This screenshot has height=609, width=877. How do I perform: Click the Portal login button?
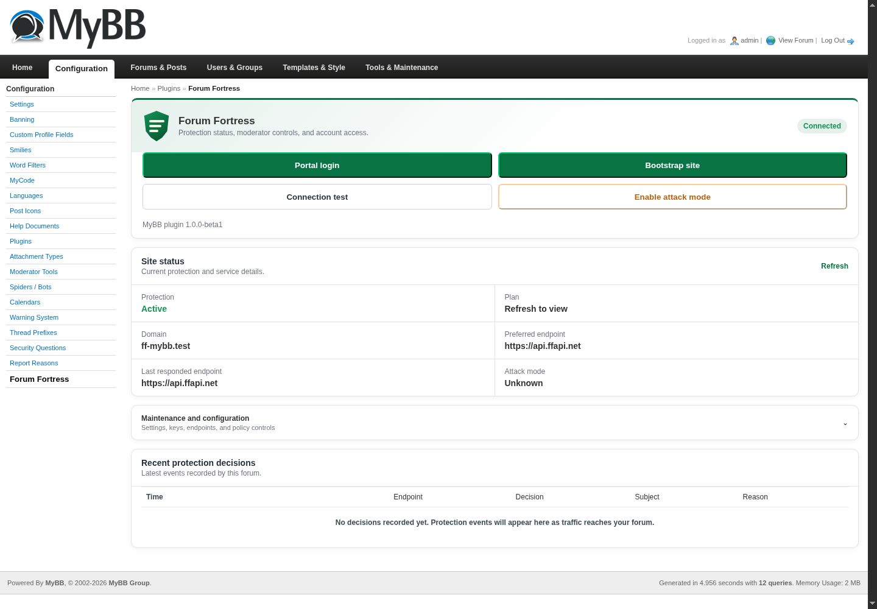317,165
